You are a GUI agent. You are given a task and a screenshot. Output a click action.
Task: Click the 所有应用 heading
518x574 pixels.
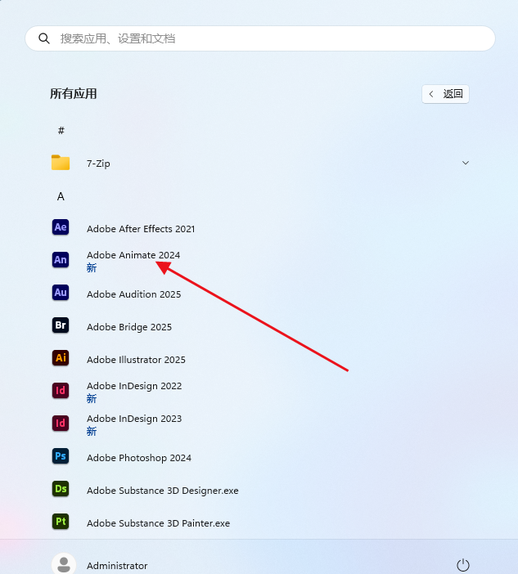click(74, 94)
